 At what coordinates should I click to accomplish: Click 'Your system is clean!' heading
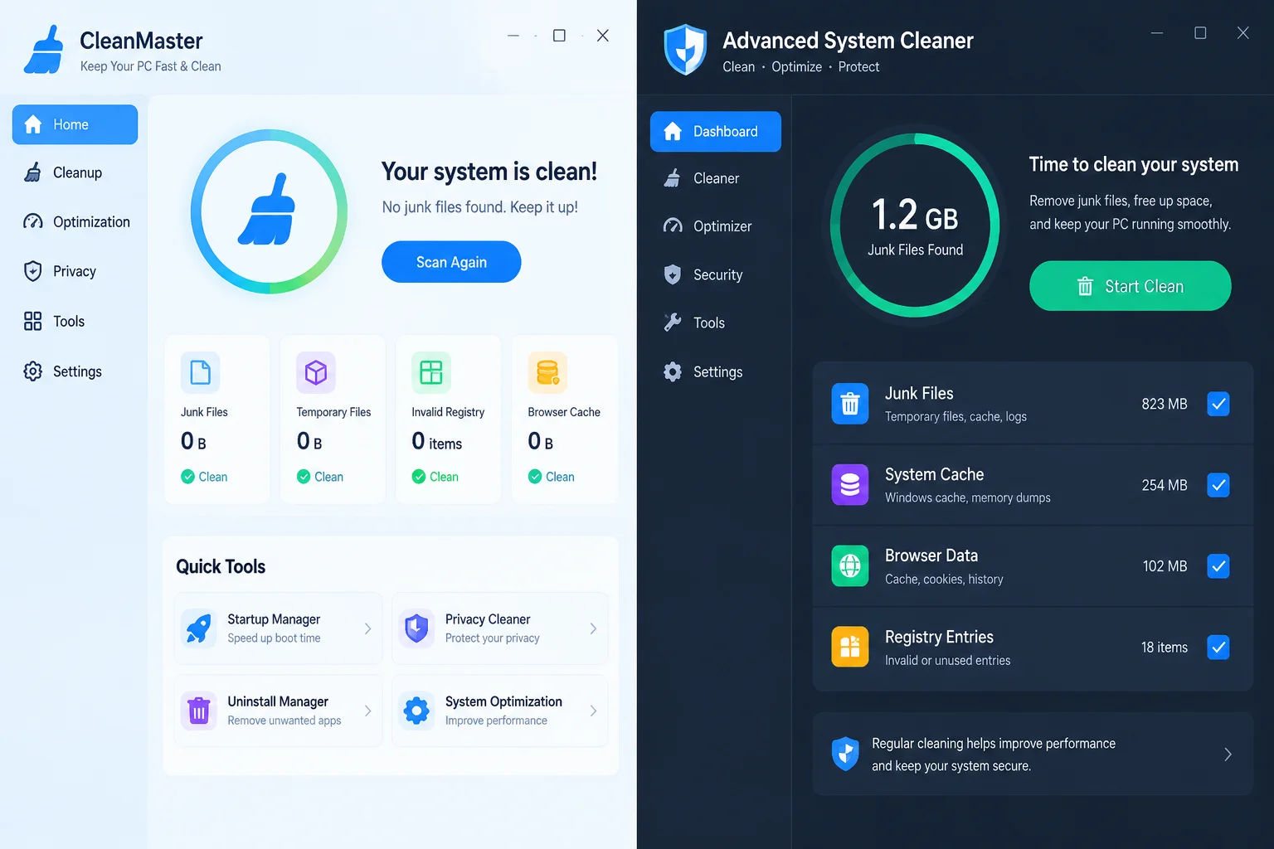coord(489,172)
